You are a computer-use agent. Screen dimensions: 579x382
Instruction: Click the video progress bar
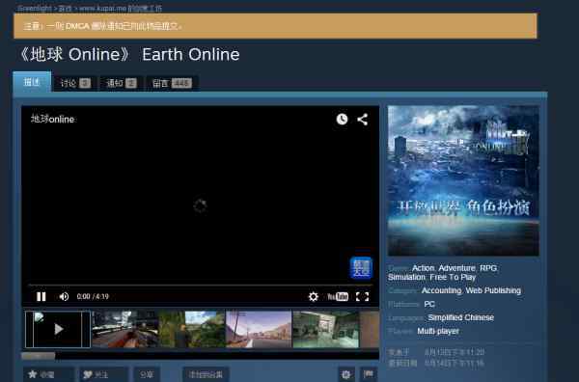click(x=201, y=286)
